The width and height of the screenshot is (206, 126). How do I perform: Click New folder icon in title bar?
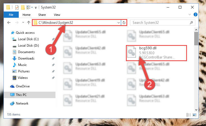click(x=23, y=8)
